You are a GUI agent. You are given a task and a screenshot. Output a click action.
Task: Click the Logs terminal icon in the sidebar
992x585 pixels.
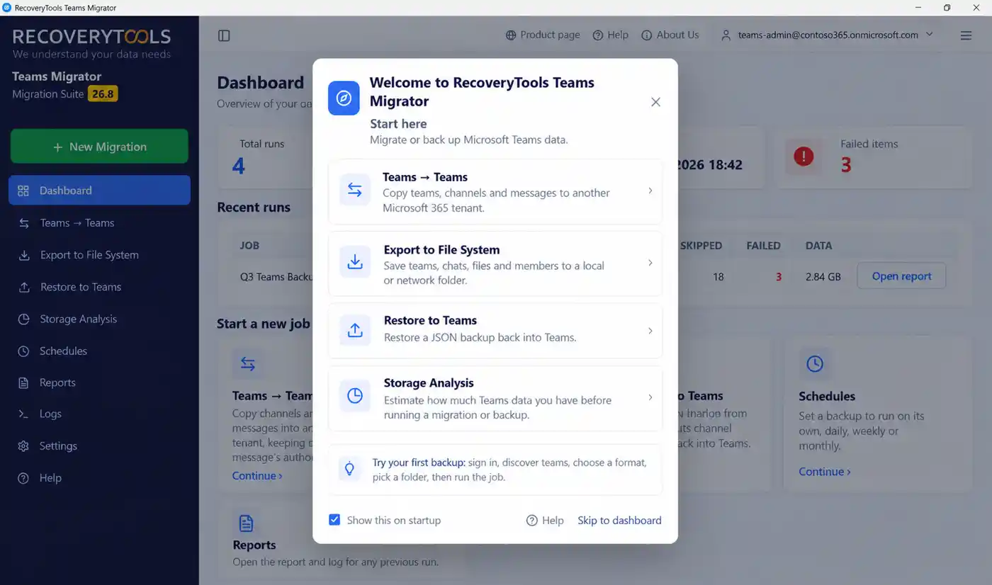pyautogui.click(x=23, y=414)
